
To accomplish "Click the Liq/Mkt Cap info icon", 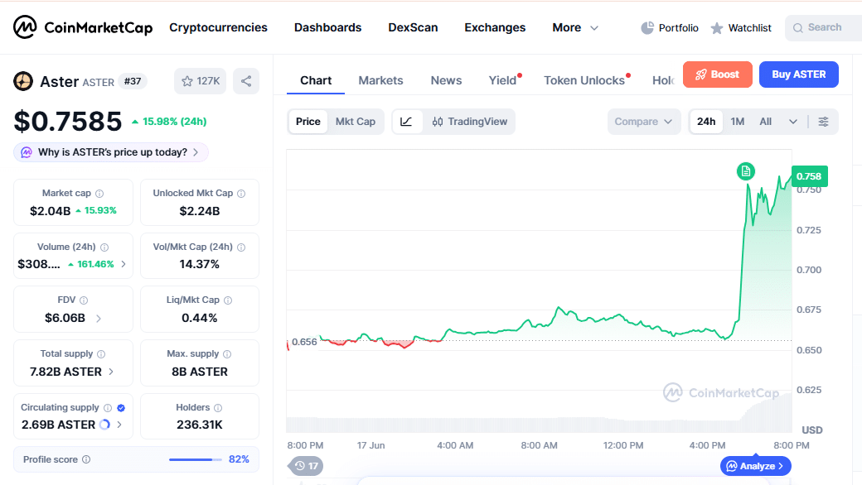I will click(x=228, y=300).
